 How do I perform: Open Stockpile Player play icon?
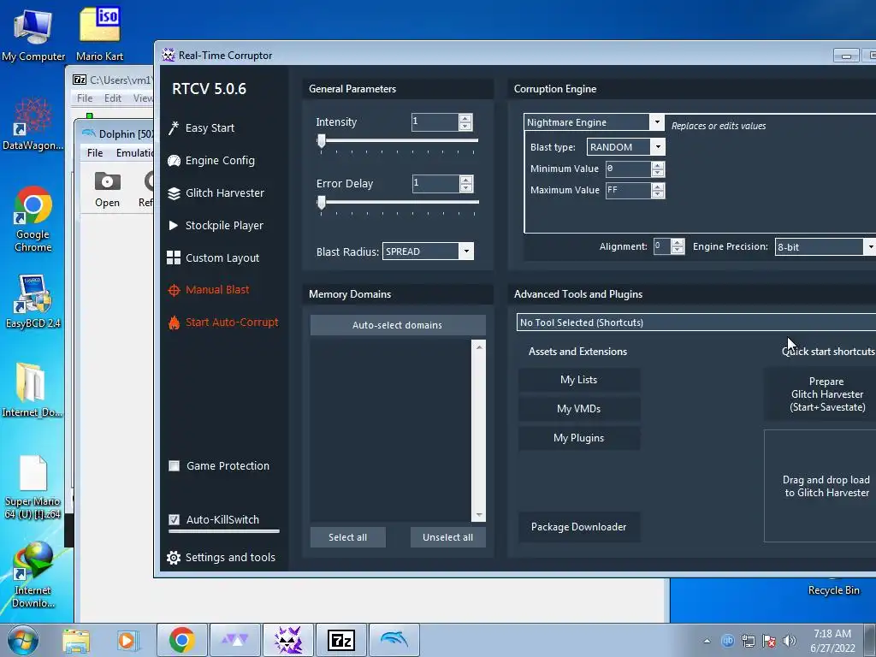point(173,225)
